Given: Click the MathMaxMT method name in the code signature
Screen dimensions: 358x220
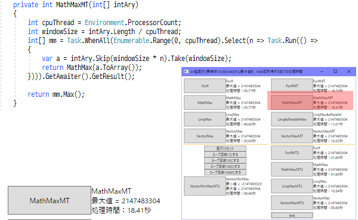Looking at the screenshot, I should coord(72,5).
